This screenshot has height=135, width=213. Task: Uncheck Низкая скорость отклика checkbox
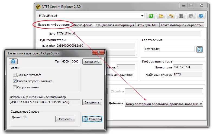(x=15, y=81)
